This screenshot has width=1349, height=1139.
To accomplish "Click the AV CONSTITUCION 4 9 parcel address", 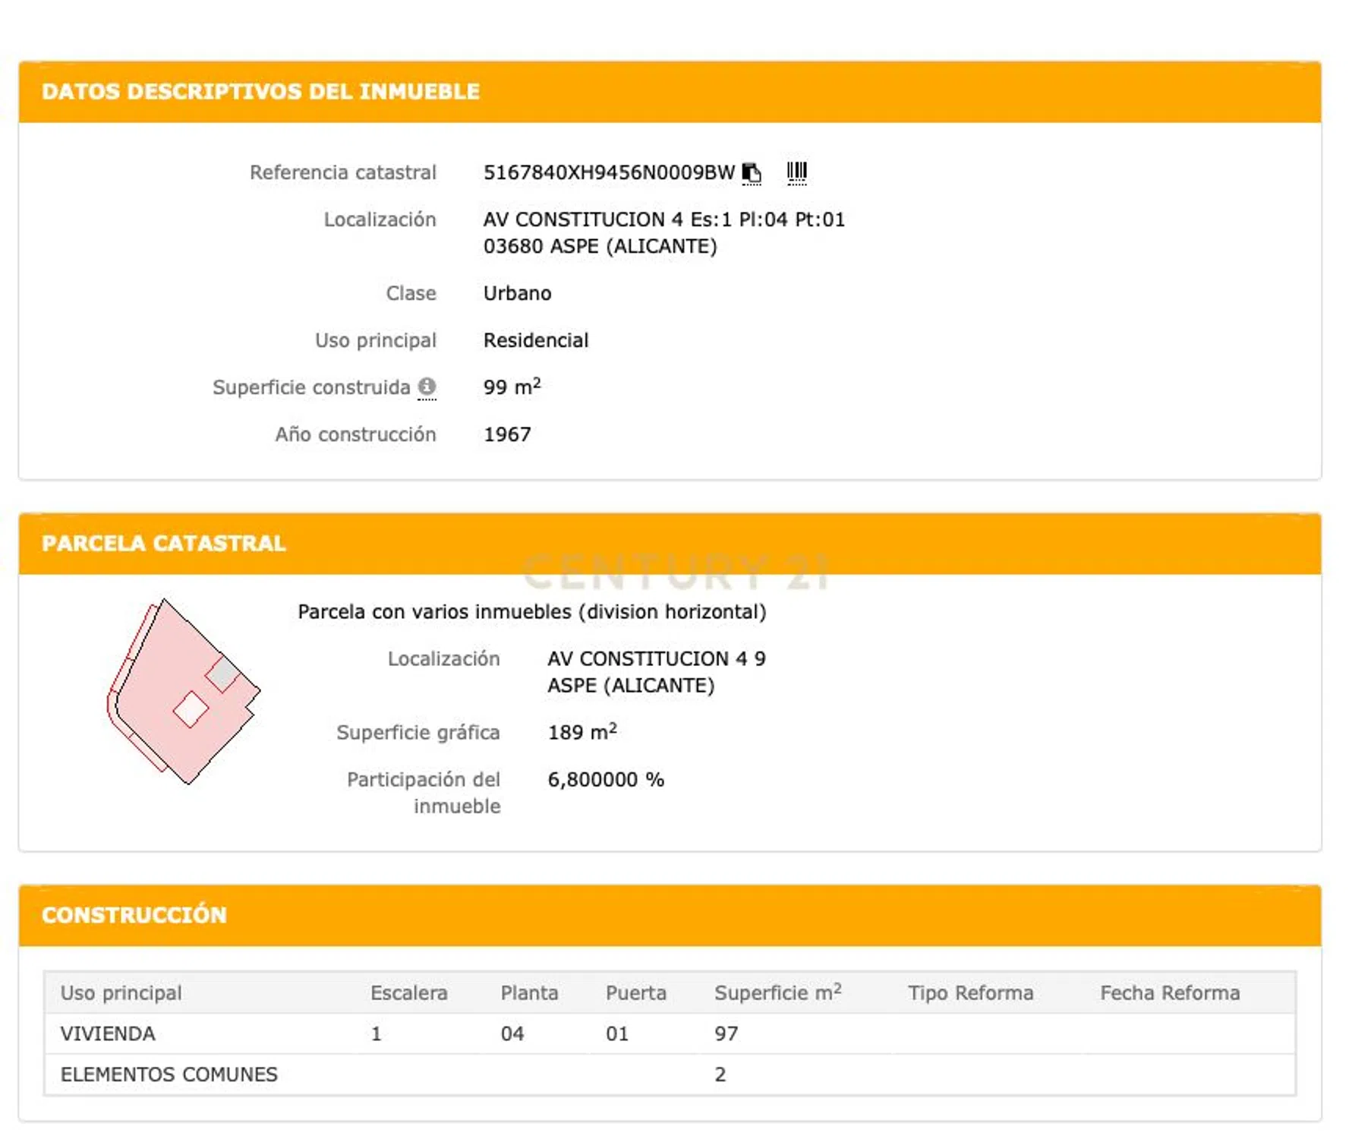I will (x=656, y=659).
